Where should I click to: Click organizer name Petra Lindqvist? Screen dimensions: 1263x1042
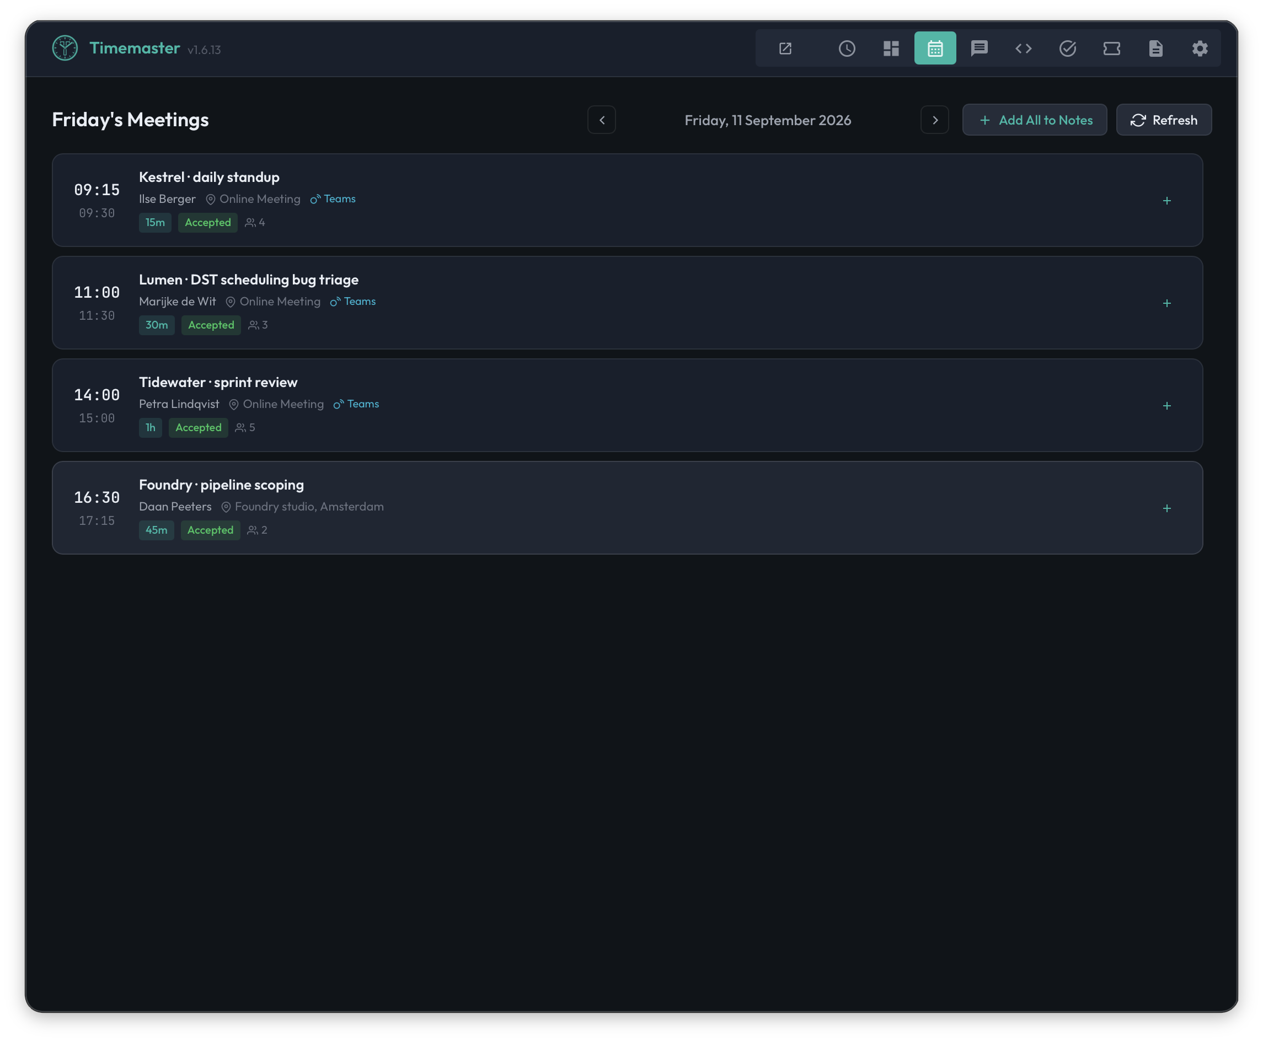pos(179,404)
